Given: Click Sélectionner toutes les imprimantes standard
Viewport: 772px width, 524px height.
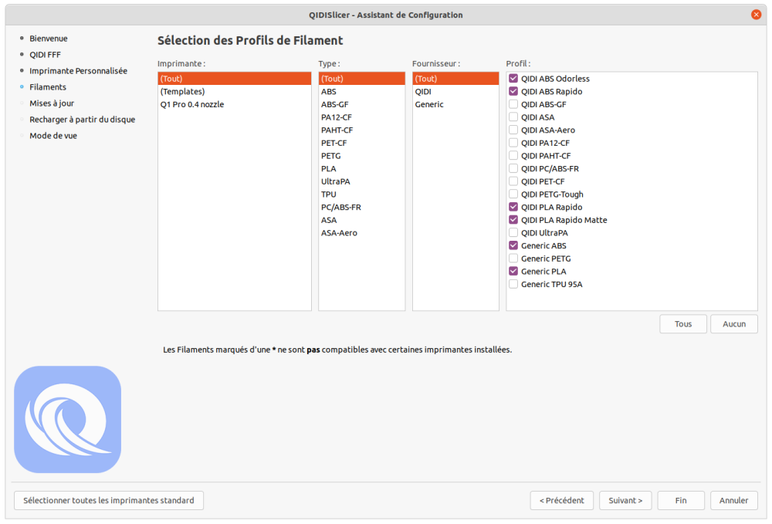Looking at the screenshot, I should [109, 500].
